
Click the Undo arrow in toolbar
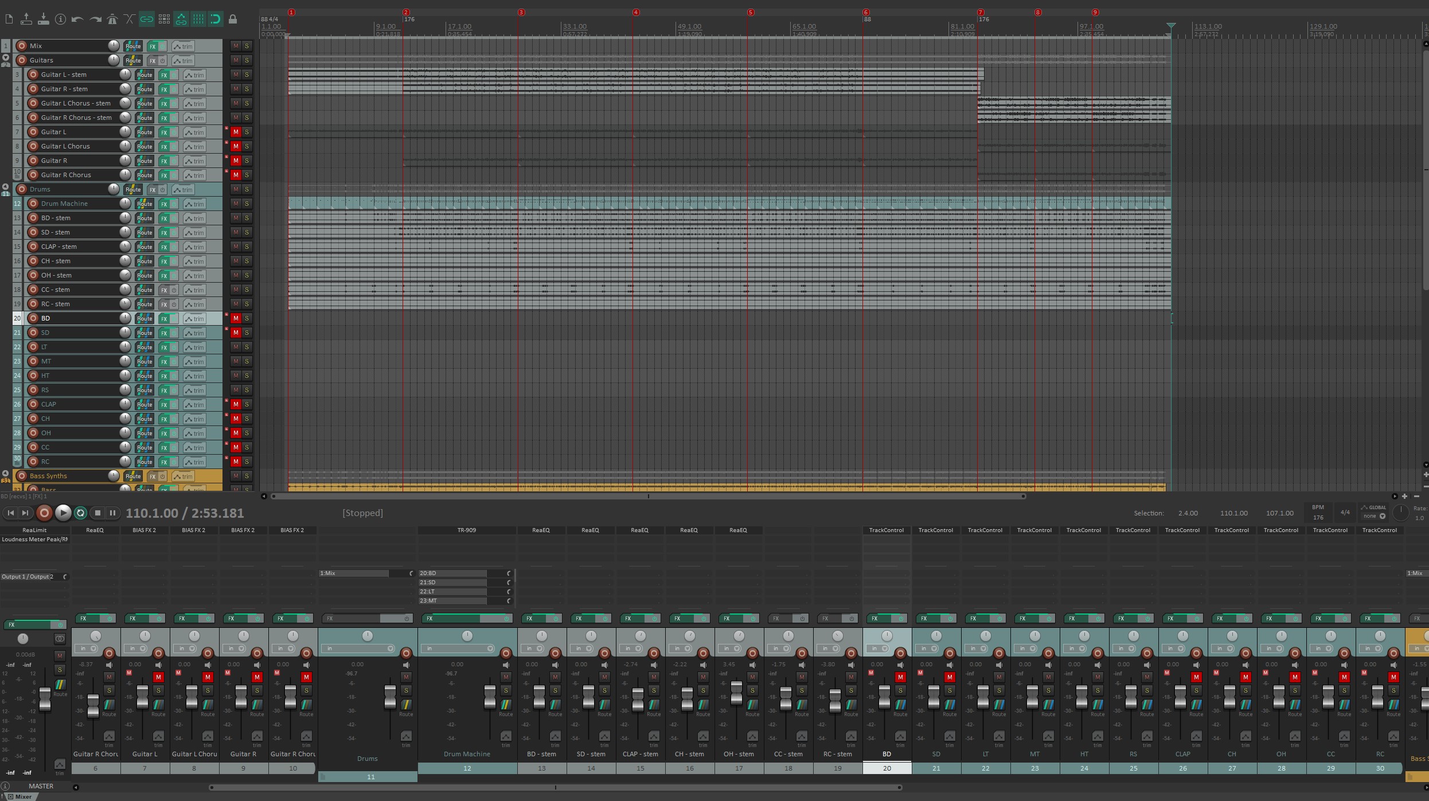pos(77,19)
